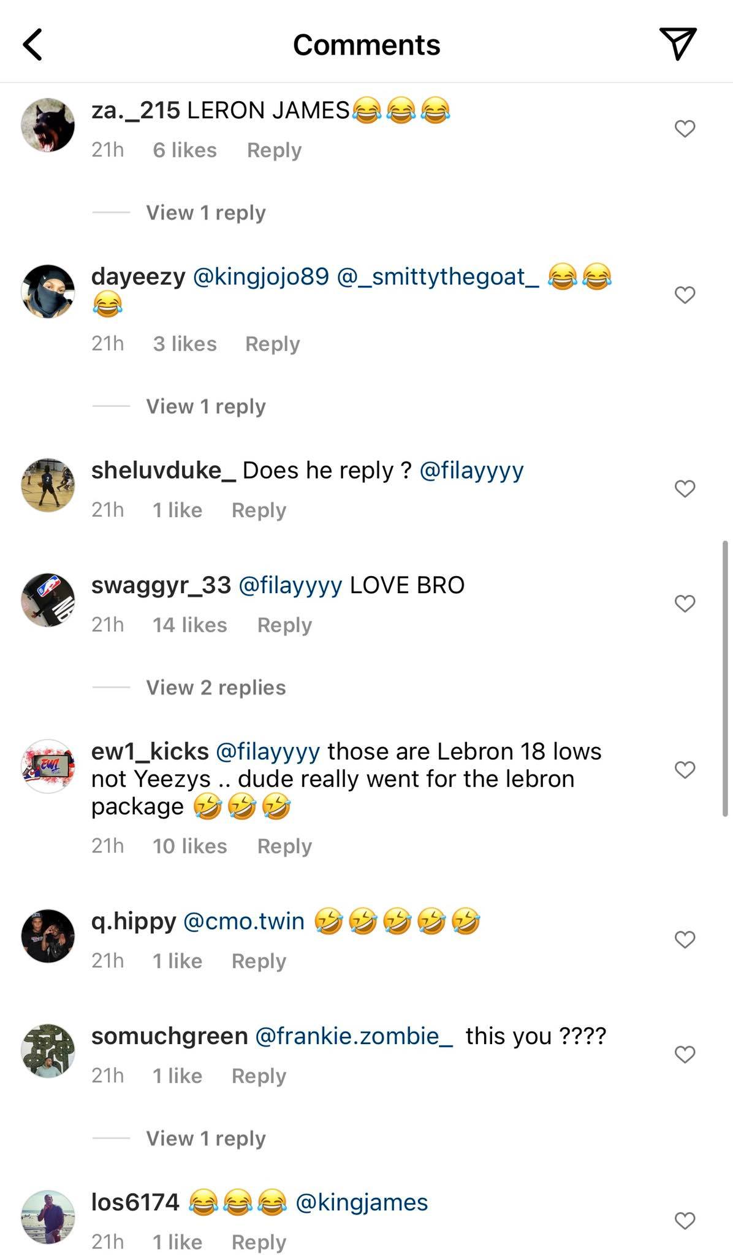Image resolution: width=733 pixels, height=1255 pixels.
Task: Like swaggyr_33's LOVE BRO comment
Action: (683, 604)
